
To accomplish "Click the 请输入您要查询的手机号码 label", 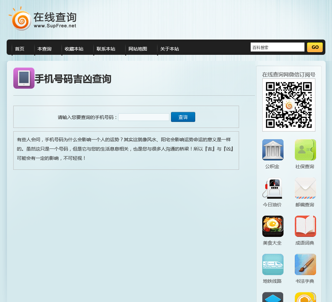I will pos(87,117).
